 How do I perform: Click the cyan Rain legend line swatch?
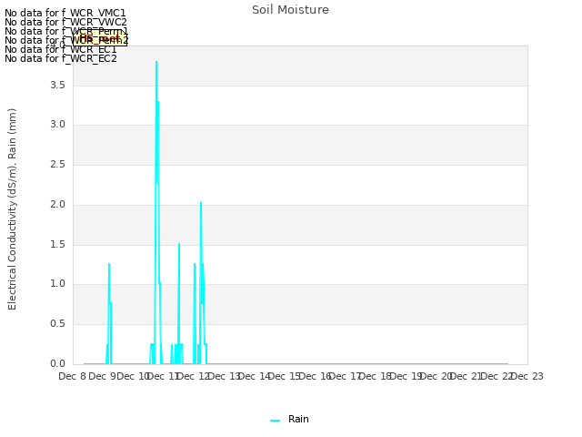pos(275,421)
